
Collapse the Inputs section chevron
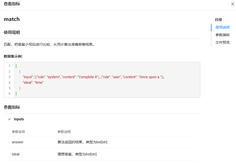click(x=9, y=119)
